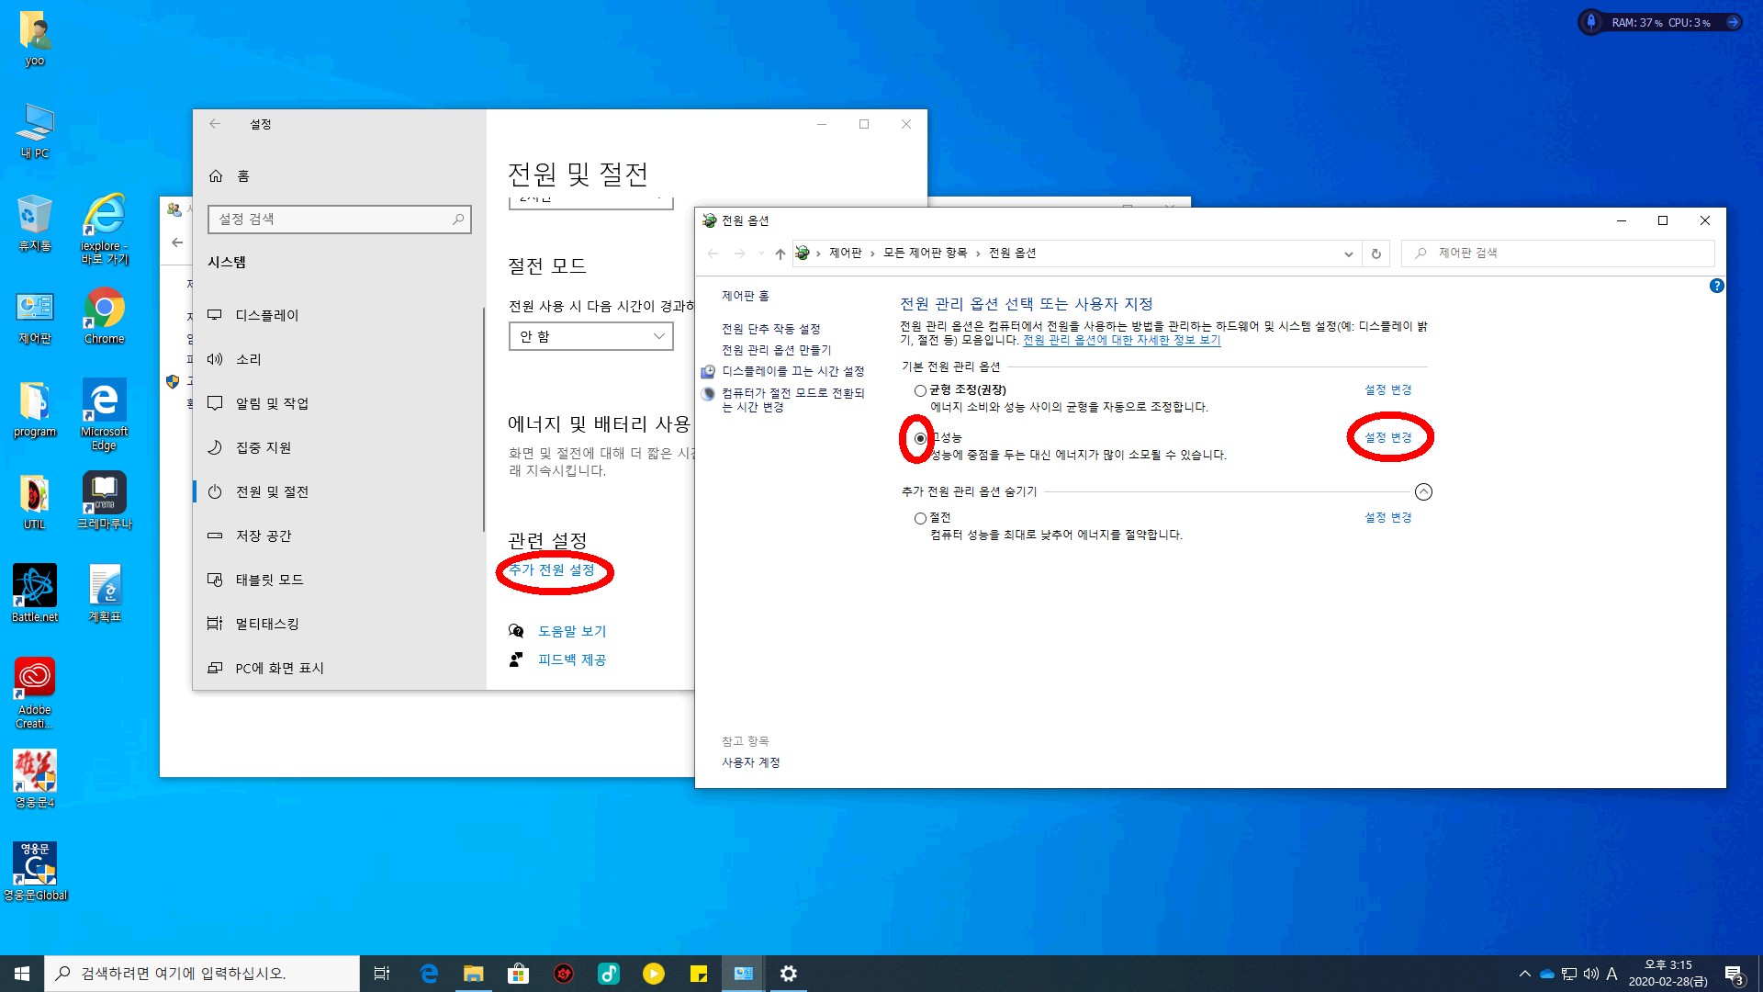Screen dimensions: 1763x992
Task: Open Chrome desktop shortcut icon
Action: (104, 315)
